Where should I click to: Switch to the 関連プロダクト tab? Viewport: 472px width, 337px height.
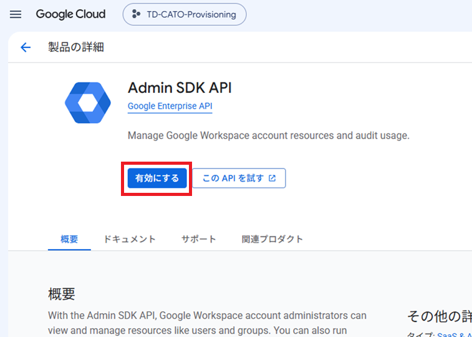(x=272, y=239)
